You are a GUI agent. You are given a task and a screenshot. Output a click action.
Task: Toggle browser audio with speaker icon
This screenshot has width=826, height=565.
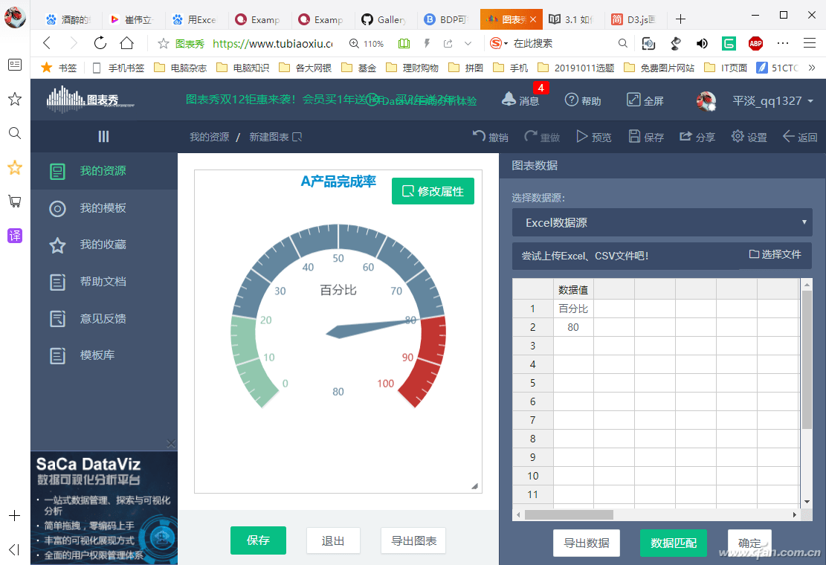701,44
